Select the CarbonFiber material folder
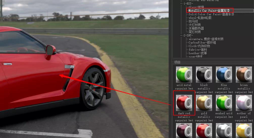Image resolution: width=254 pixels, height=138 pixels. coord(202,43)
